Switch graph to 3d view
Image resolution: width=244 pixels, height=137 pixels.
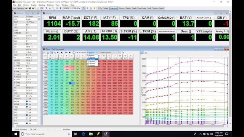(x=146, y=53)
